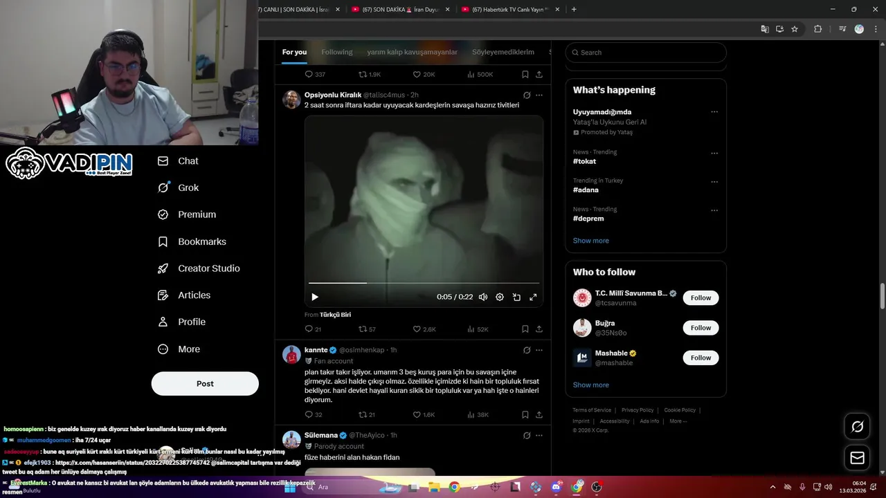
Task: Follow the Mashable account
Action: click(700, 358)
